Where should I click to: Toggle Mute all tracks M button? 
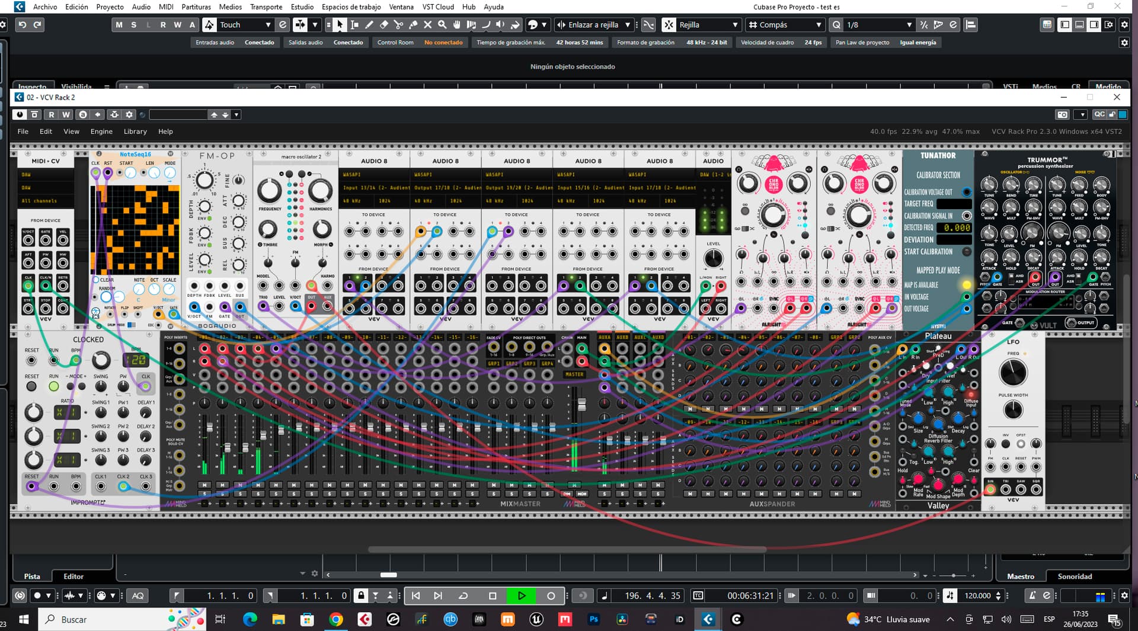click(x=119, y=25)
